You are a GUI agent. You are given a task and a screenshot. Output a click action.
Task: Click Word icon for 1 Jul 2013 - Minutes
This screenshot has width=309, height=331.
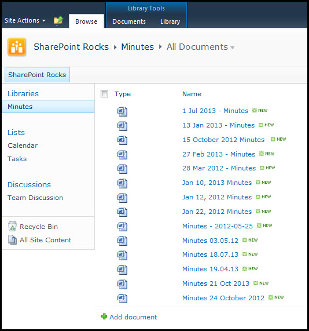122,111
